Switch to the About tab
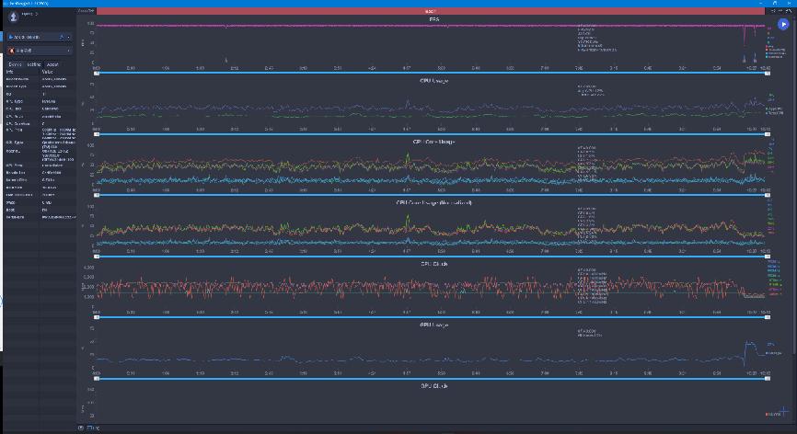The height and width of the screenshot is (434, 797). click(52, 64)
